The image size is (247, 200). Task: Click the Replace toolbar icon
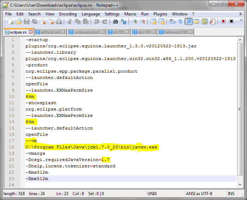point(124,21)
